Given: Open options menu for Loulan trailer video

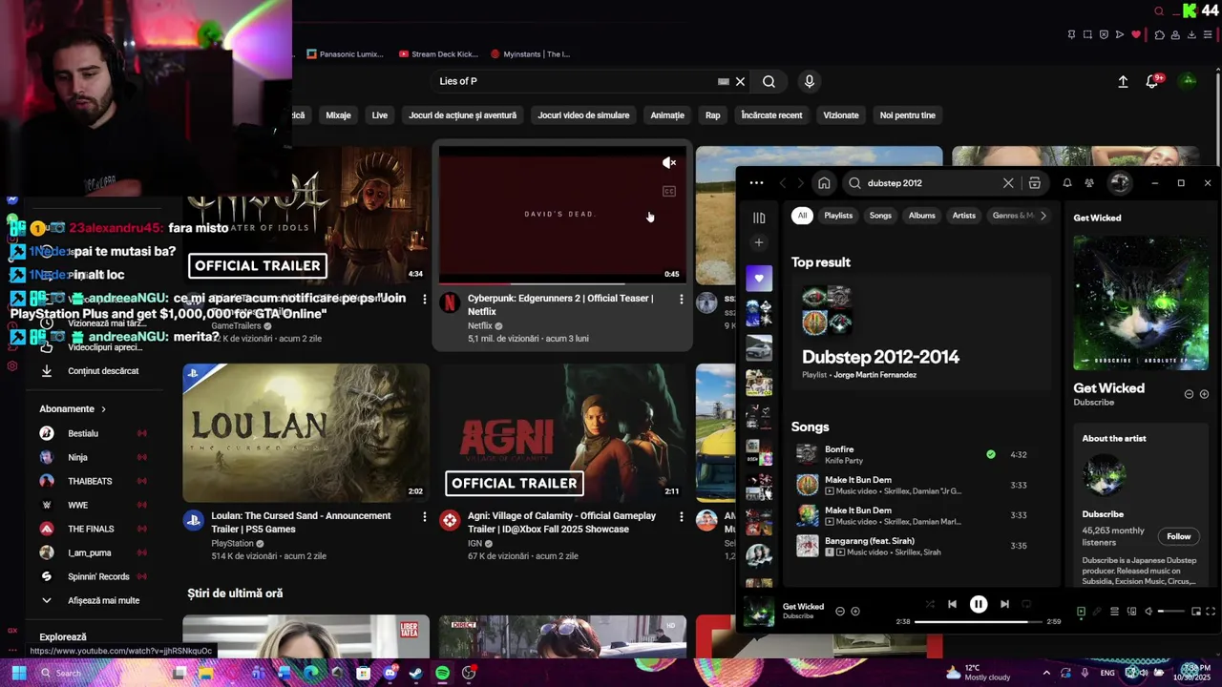Looking at the screenshot, I should coord(425,517).
